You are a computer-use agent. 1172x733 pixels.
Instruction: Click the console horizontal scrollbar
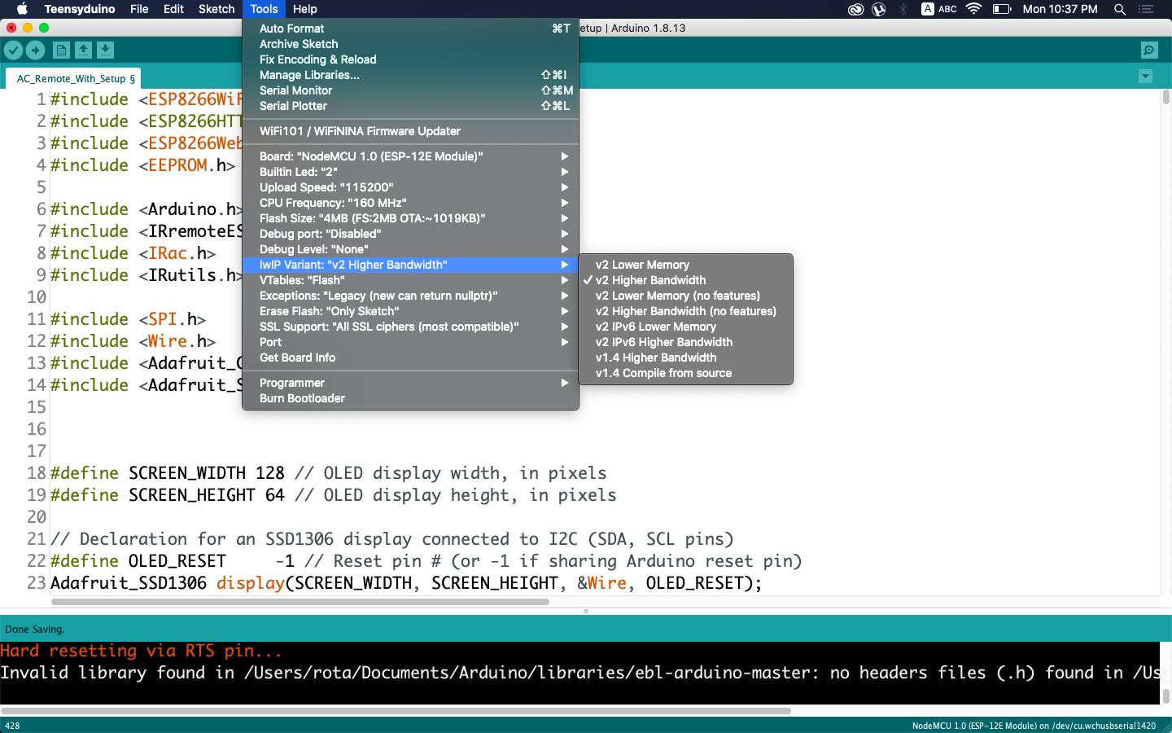pos(396,710)
